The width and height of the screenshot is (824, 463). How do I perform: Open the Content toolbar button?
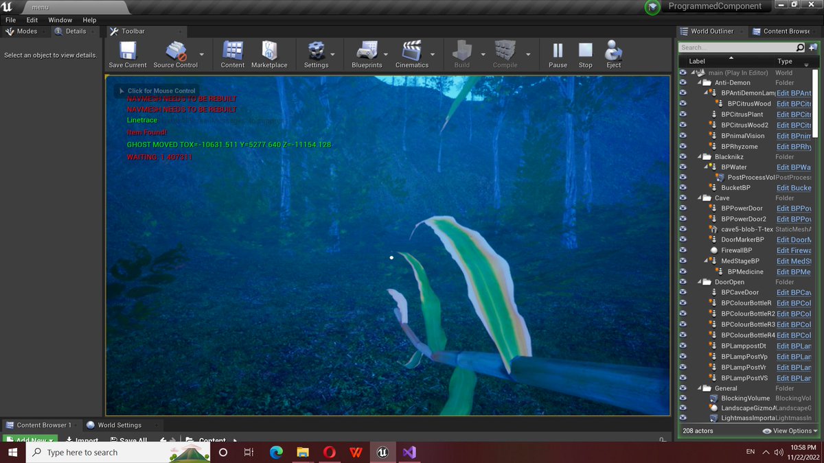[233, 51]
